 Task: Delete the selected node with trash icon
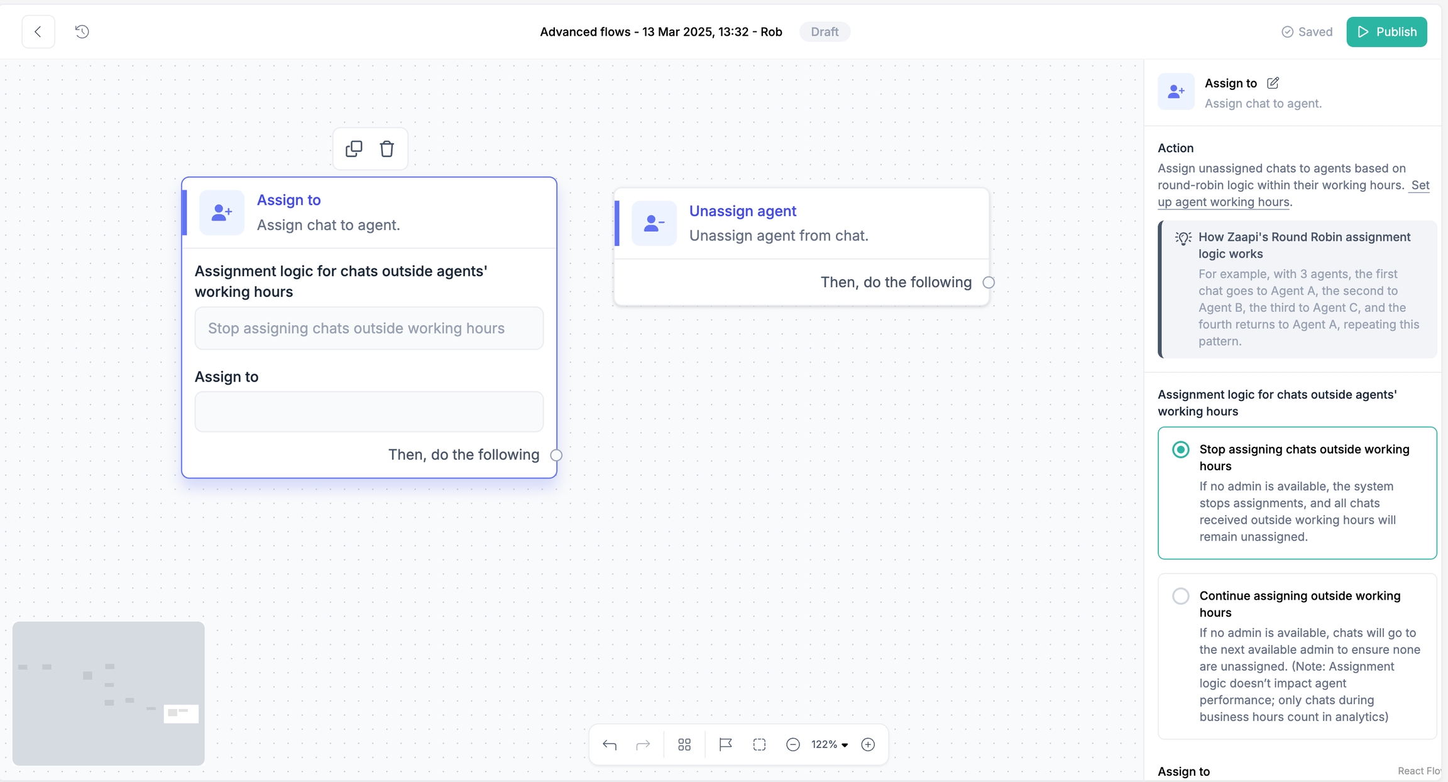click(387, 149)
